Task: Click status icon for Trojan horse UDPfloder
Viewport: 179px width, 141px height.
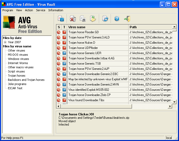Action: click(59, 48)
